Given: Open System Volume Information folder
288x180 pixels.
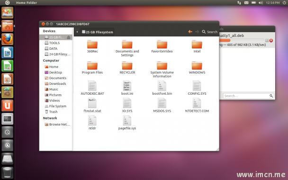Looking at the screenshot, I should [x=162, y=70].
